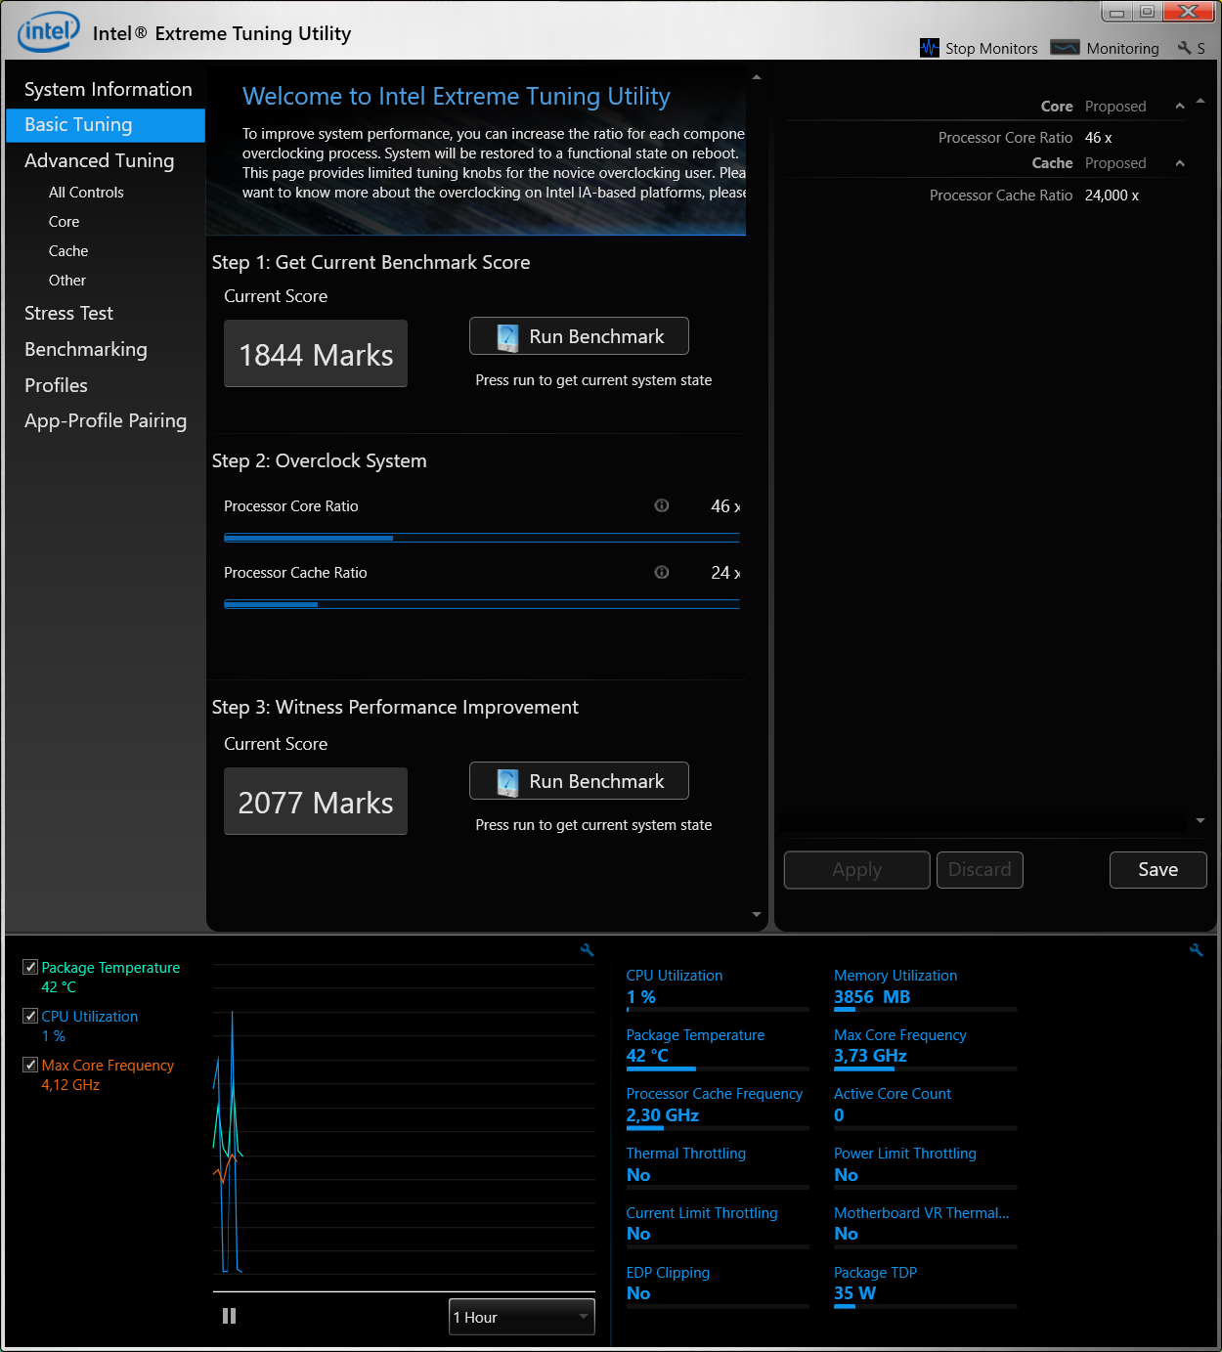Collapse the Cache proposed settings section

tap(1180, 163)
